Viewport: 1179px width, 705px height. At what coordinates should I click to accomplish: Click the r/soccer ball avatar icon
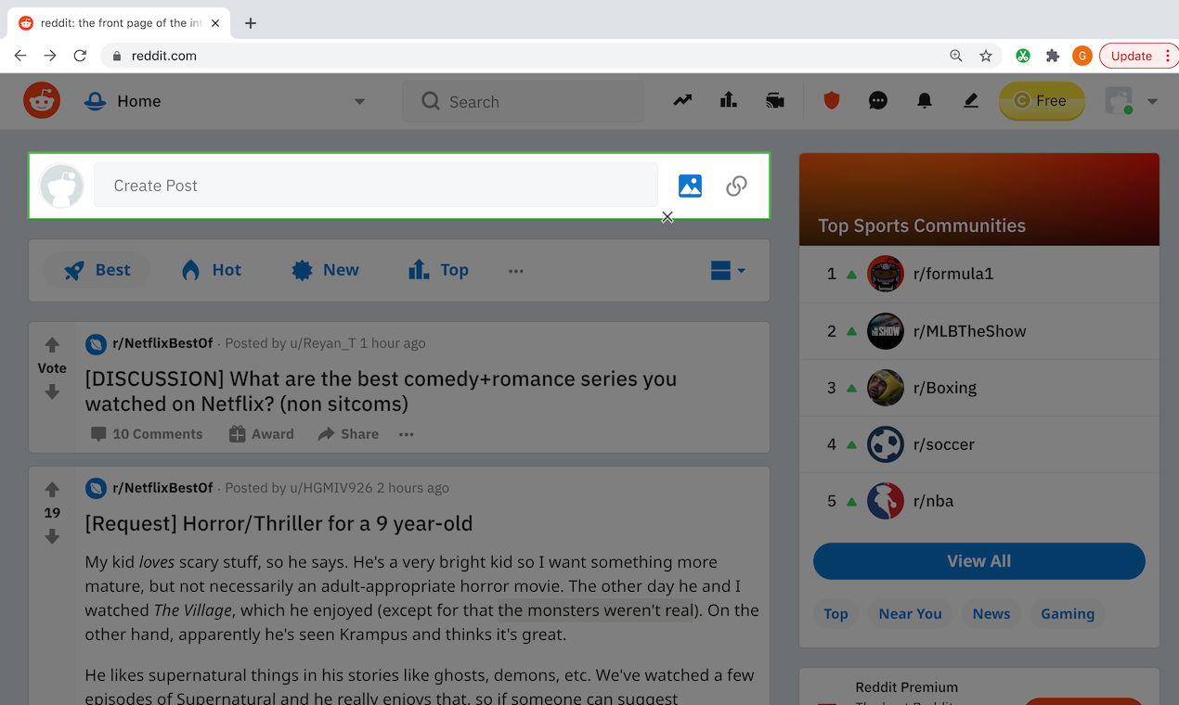(886, 444)
